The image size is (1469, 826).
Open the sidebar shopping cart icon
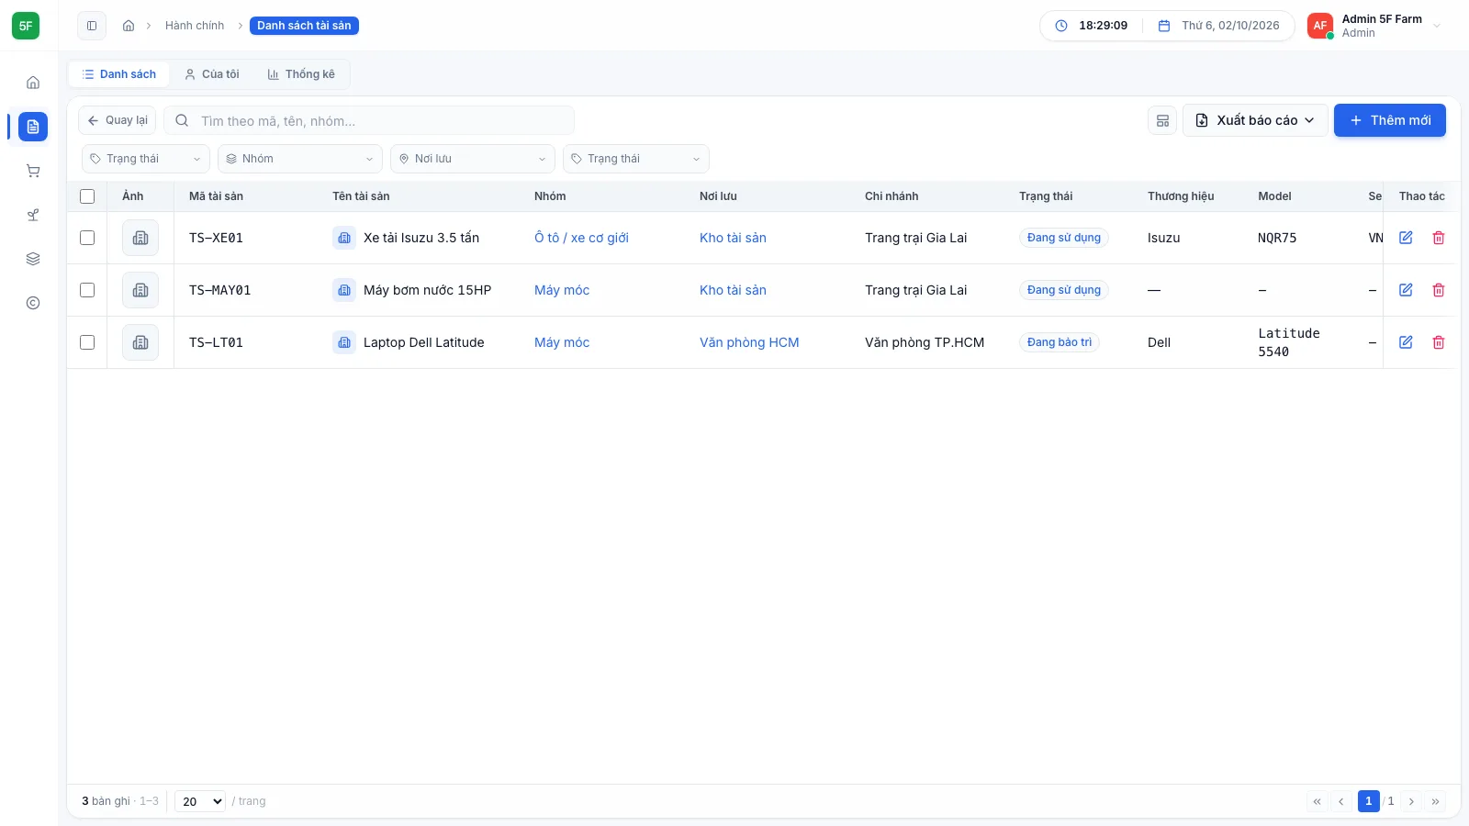(33, 171)
